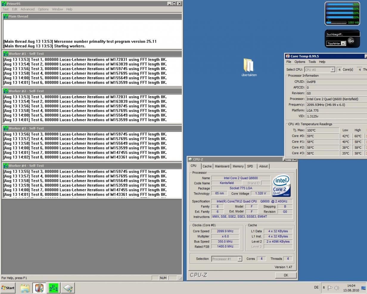Image resolution: width=367 pixels, height=294 pixels.
Task: Click the Core Temp title bar icon
Action: point(288,56)
